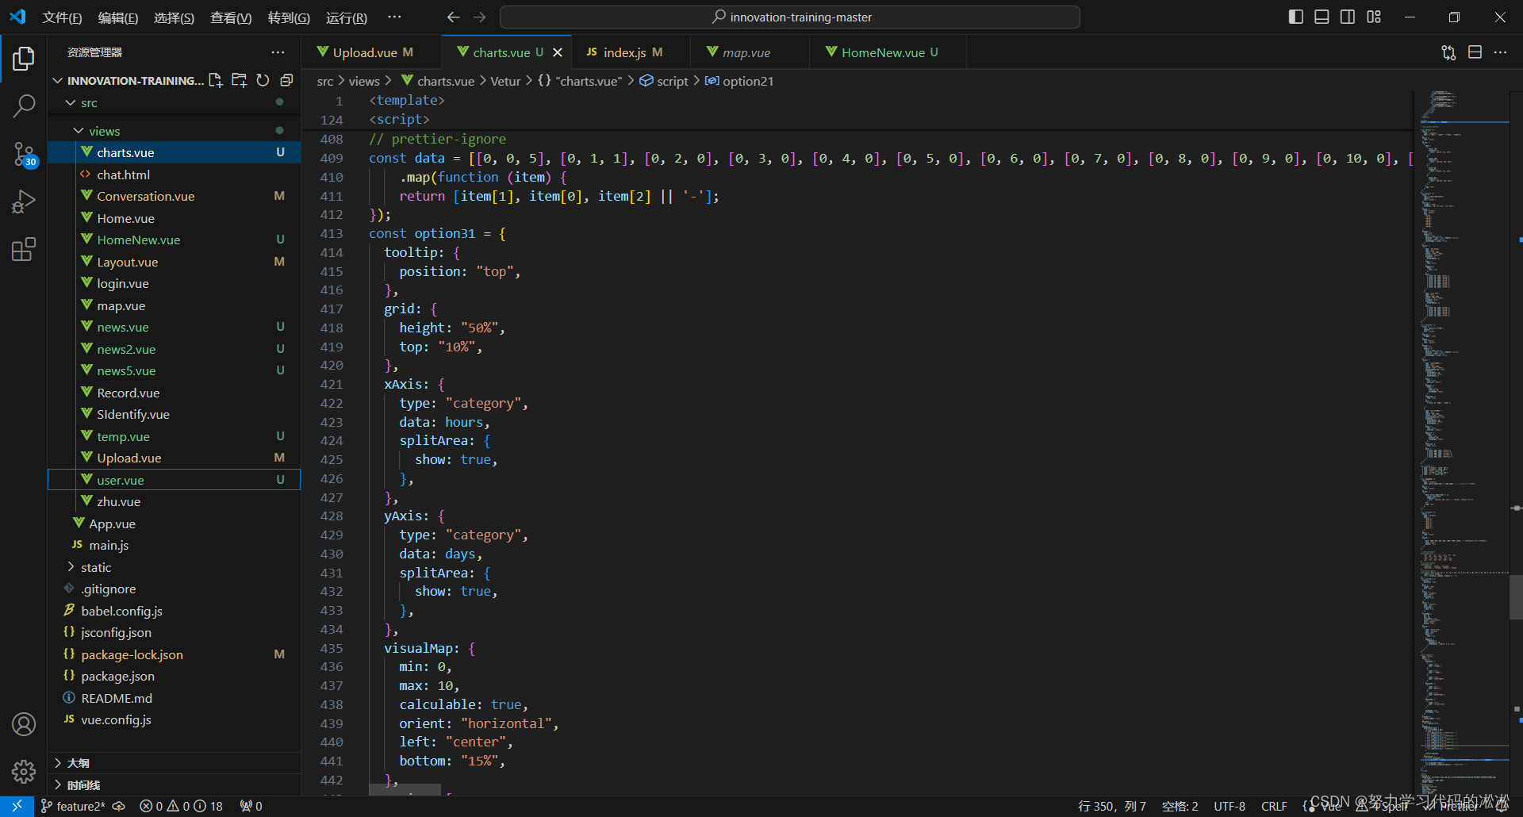Open the Accounts menu icon
This screenshot has height=817, width=1523.
click(x=24, y=724)
